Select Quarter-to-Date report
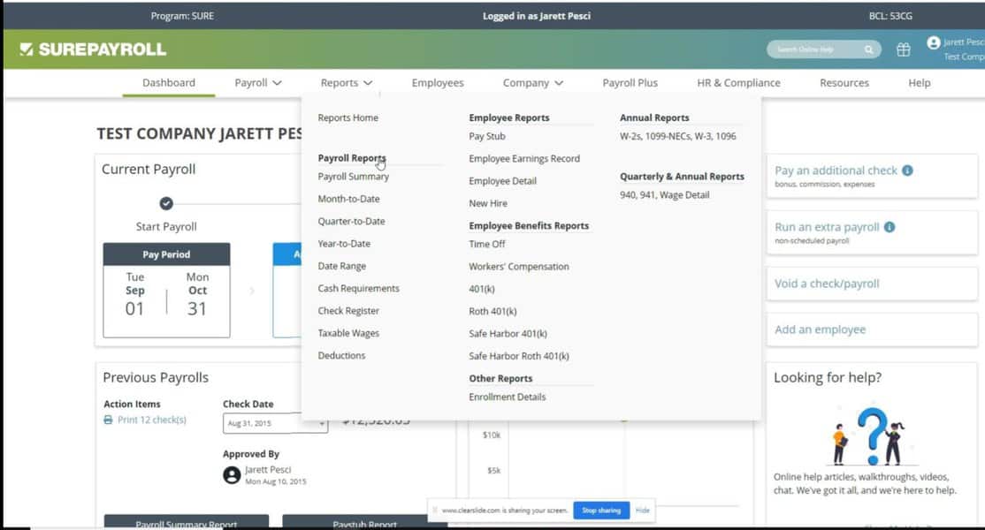Image resolution: width=985 pixels, height=530 pixels. point(351,222)
